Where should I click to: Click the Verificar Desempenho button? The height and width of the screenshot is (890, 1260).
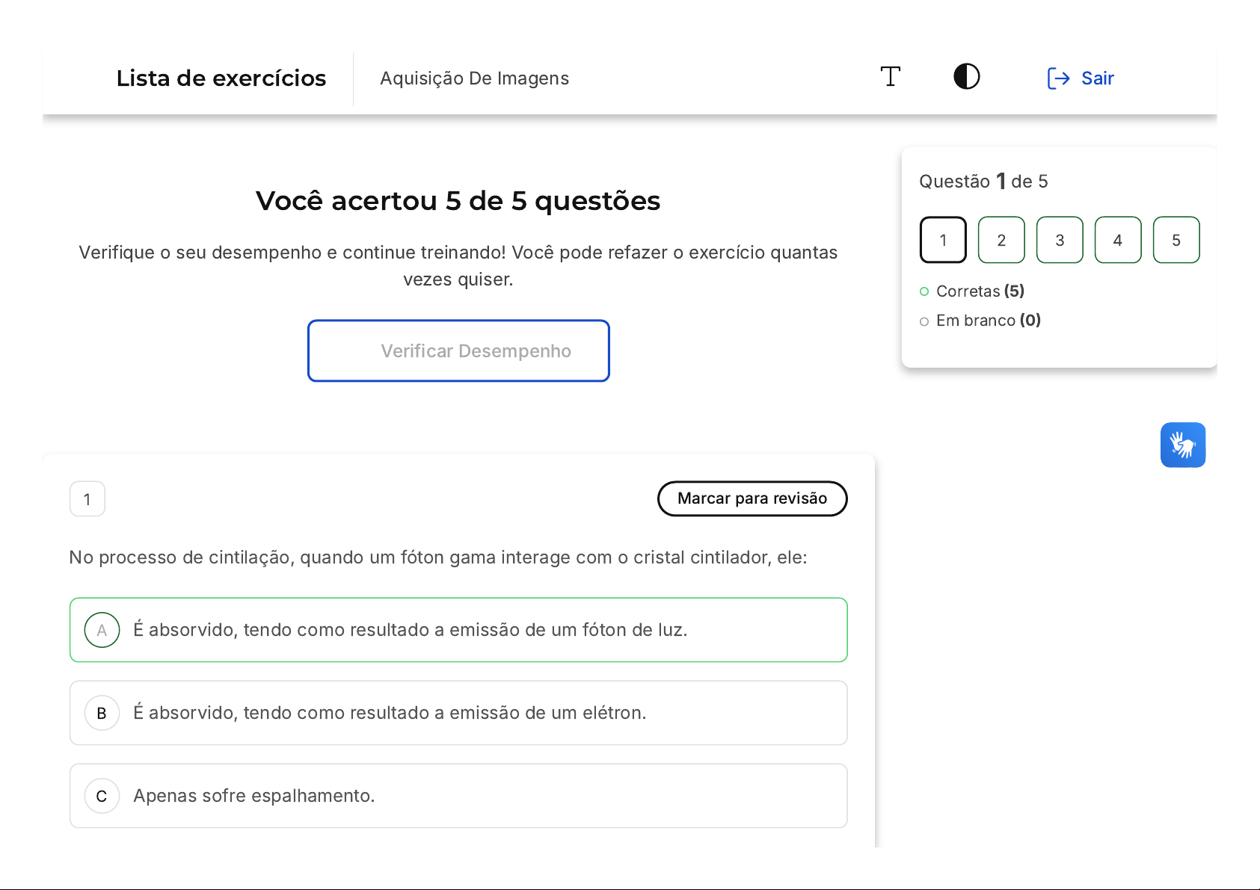pos(458,350)
